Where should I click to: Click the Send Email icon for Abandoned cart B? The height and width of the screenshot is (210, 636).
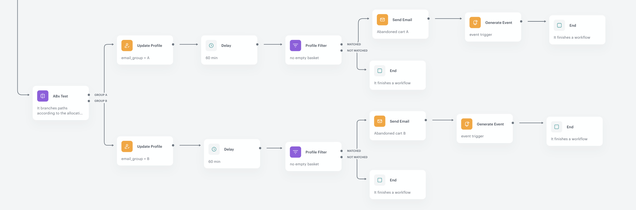[x=380, y=121]
